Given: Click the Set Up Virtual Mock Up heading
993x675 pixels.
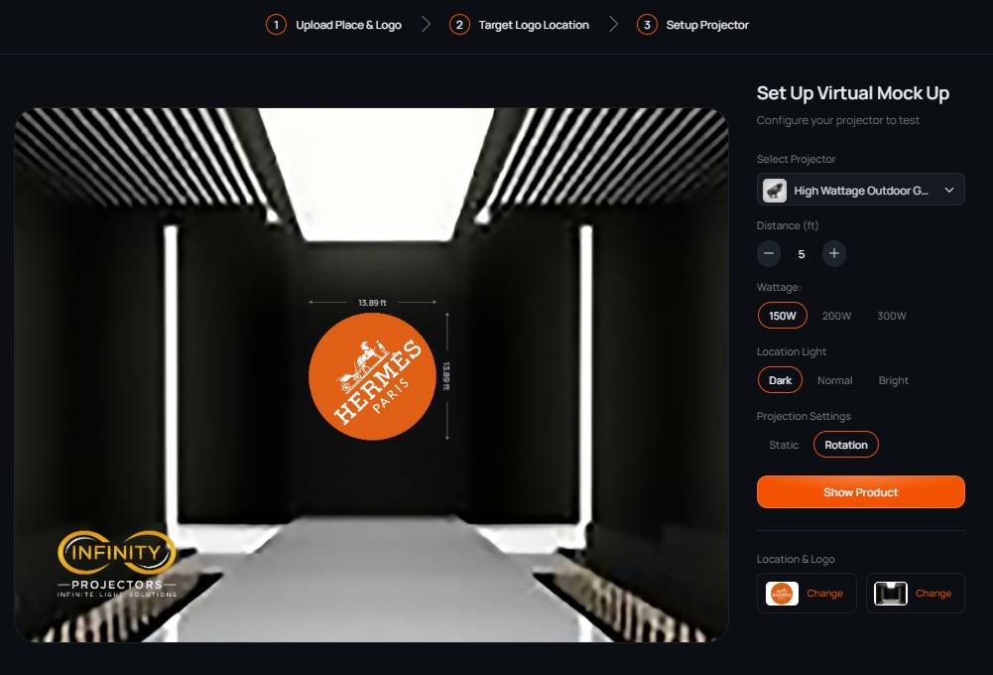Looking at the screenshot, I should point(852,93).
